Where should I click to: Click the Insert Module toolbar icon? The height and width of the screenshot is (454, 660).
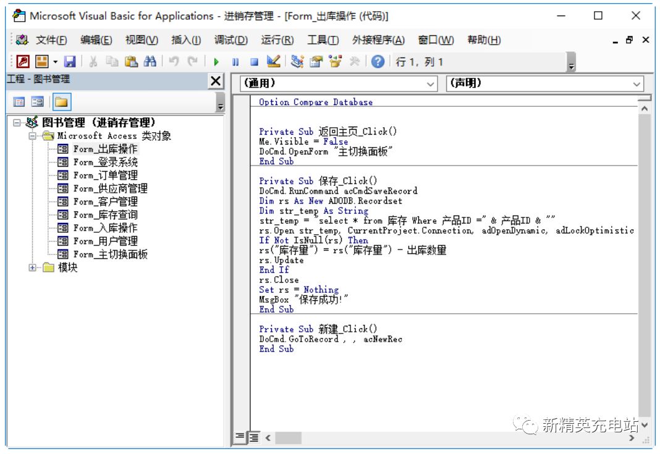(41, 62)
